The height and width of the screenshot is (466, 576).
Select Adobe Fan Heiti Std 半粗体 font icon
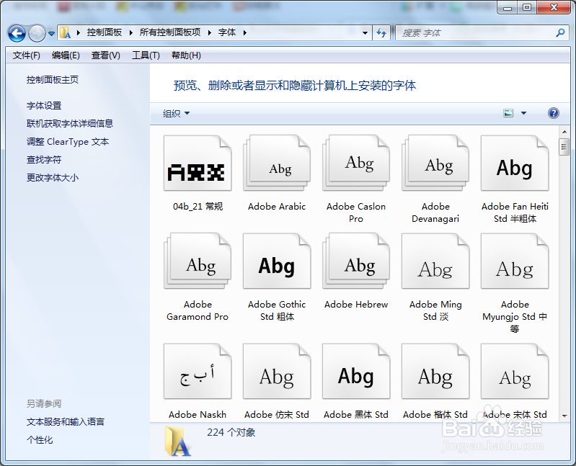click(x=515, y=163)
